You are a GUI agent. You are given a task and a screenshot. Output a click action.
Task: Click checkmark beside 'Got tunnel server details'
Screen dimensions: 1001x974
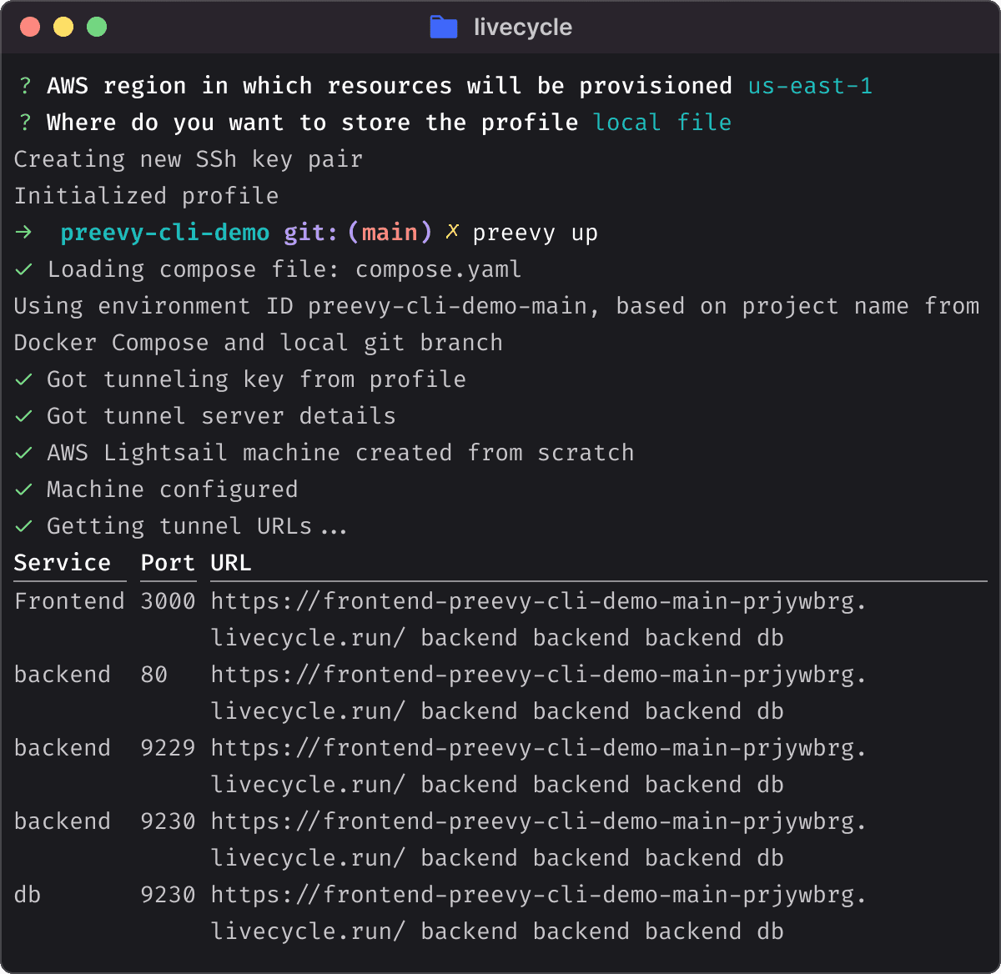pyautogui.click(x=24, y=416)
